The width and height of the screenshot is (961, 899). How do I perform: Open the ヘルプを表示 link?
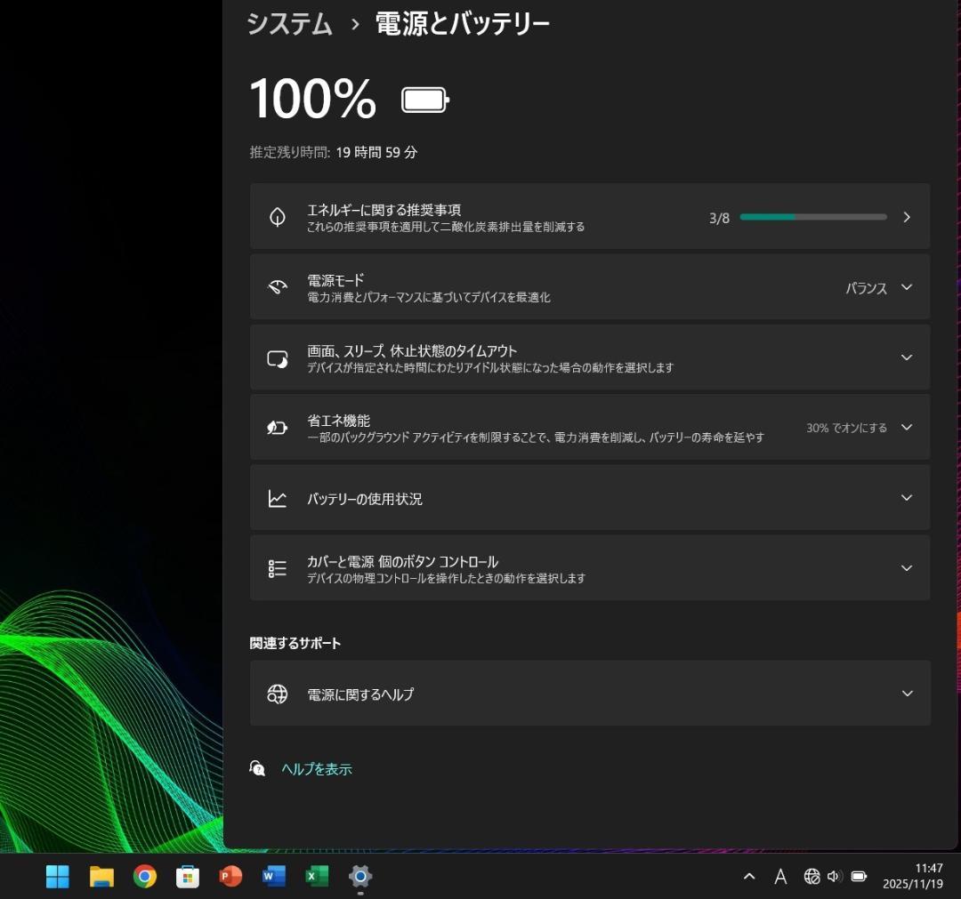tap(317, 768)
